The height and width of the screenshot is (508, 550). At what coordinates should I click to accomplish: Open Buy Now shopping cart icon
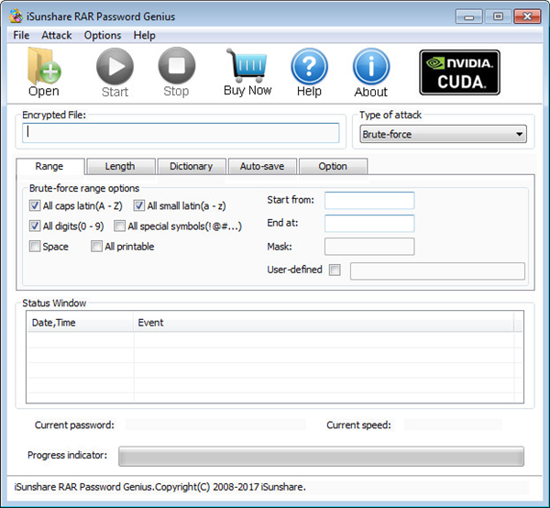click(x=247, y=65)
